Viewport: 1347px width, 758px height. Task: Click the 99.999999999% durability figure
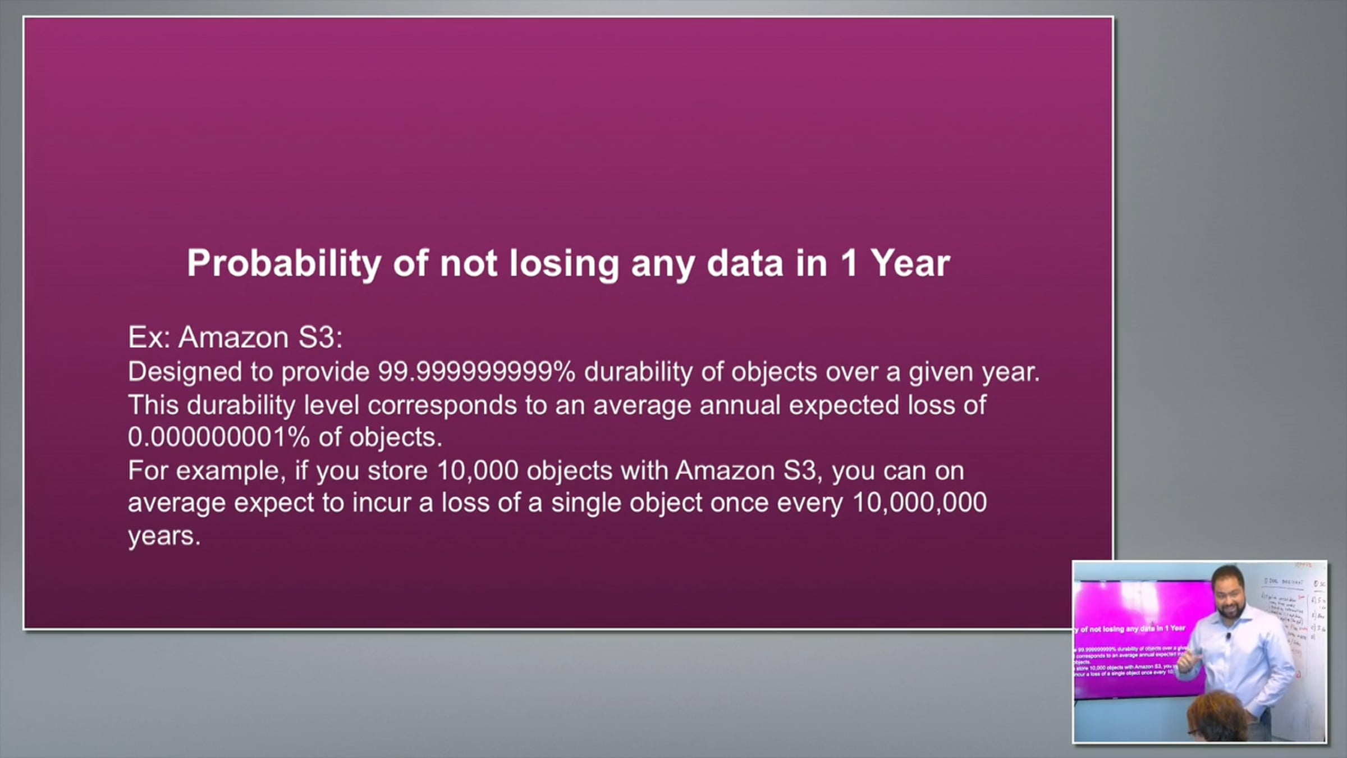pos(477,372)
